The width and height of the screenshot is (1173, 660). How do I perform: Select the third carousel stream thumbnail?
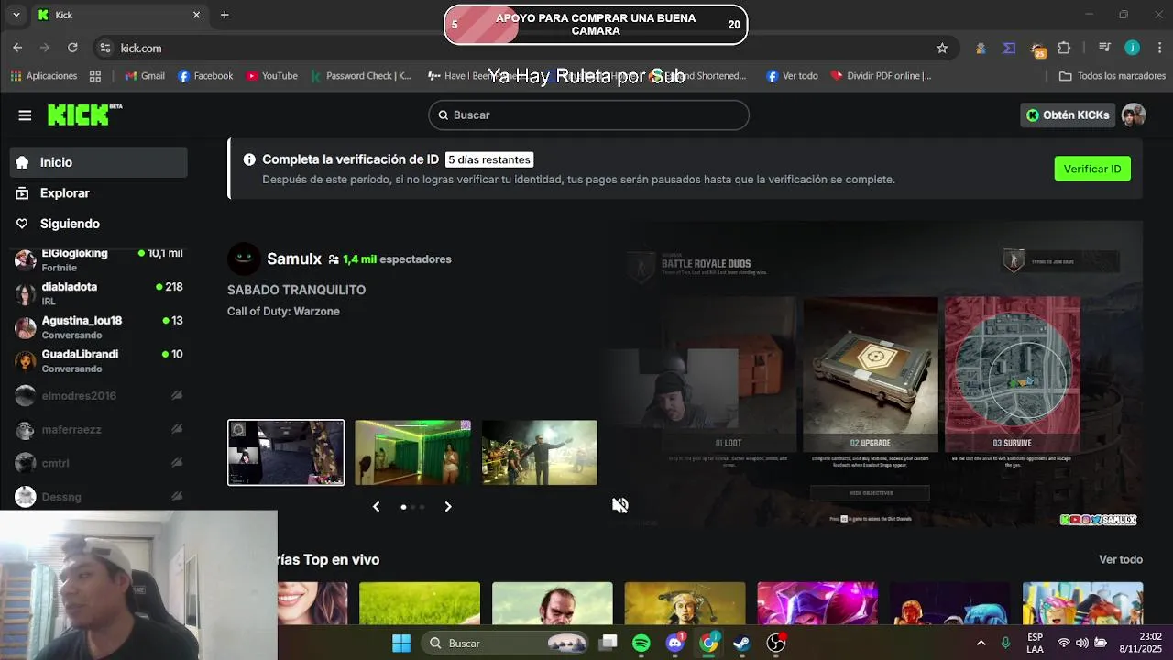(540, 453)
